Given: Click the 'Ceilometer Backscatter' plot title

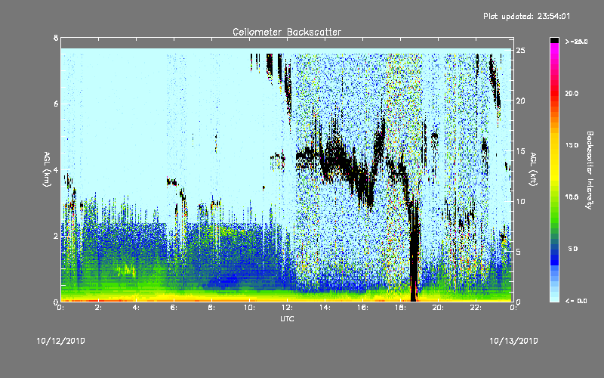Looking at the screenshot, I should [287, 32].
